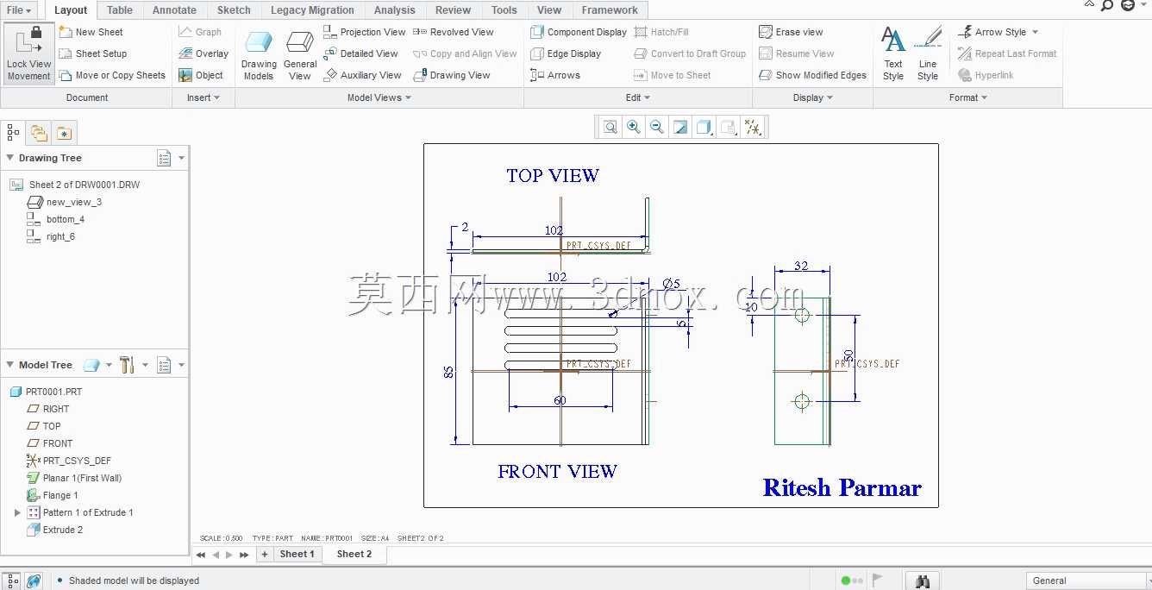Image resolution: width=1152 pixels, height=590 pixels.
Task: Click Erase view
Action: click(x=791, y=32)
